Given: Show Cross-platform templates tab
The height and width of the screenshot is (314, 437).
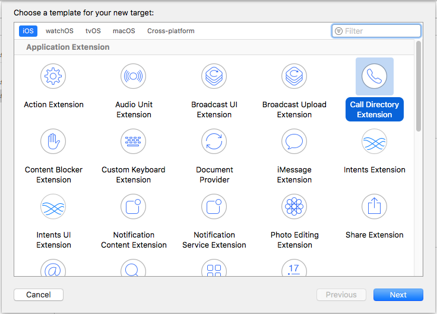Looking at the screenshot, I should click(x=170, y=31).
